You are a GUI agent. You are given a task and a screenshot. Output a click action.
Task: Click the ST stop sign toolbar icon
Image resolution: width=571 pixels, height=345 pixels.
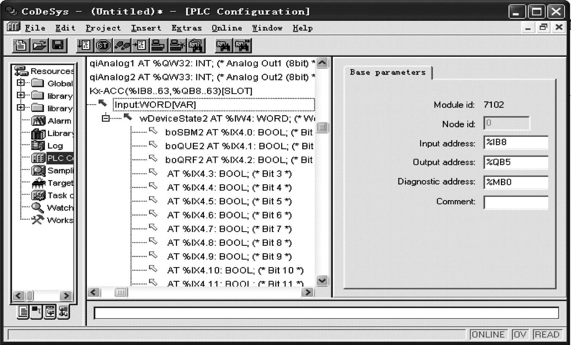coord(103,45)
